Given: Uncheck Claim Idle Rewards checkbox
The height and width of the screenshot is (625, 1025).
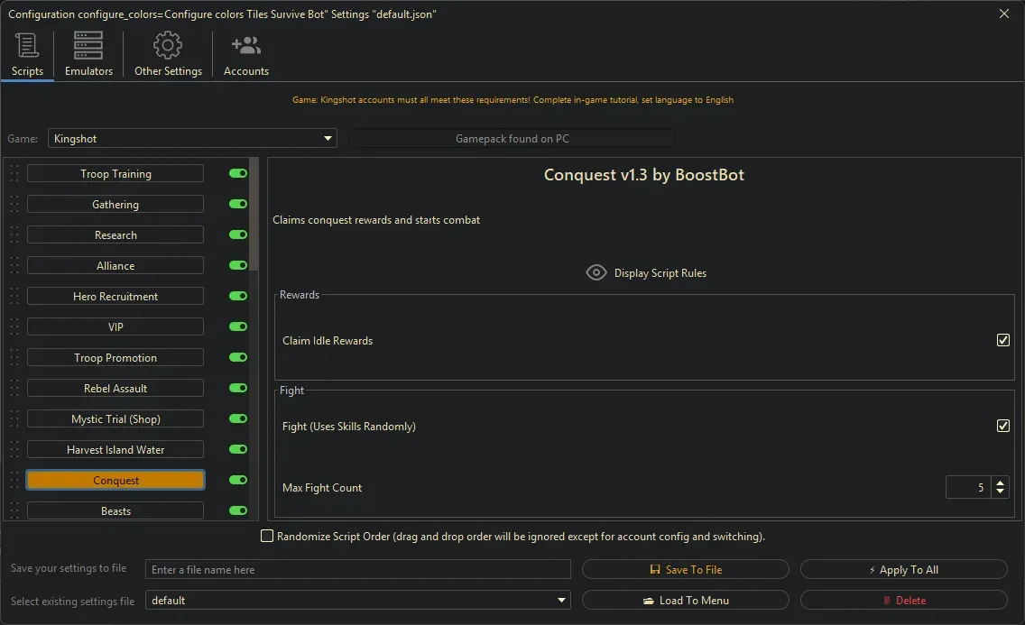Looking at the screenshot, I should 1002,340.
